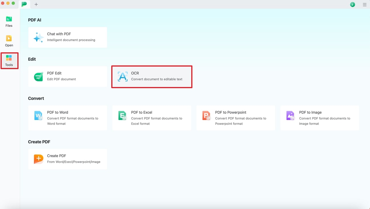Screen dimensions: 370x209
Task: Open the hamburger menu at top right
Action: tap(365, 5)
